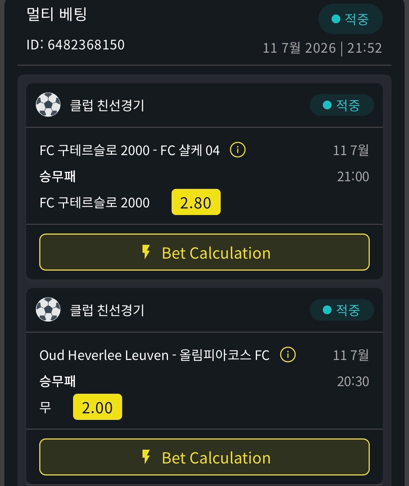The image size is (409, 486).
Task: Click soccer ball icon in first 클럽 친선경기 card
Action: tap(48, 105)
